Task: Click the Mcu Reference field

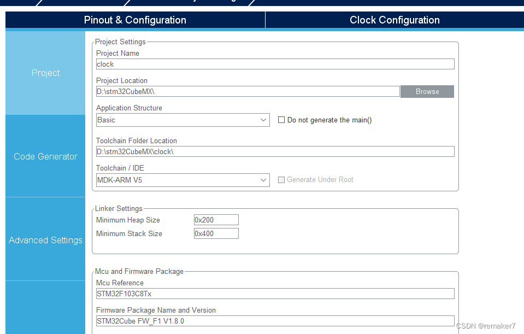Action: point(275,294)
